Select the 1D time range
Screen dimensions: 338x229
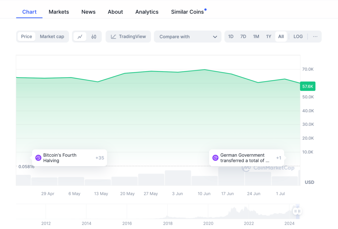pos(231,37)
